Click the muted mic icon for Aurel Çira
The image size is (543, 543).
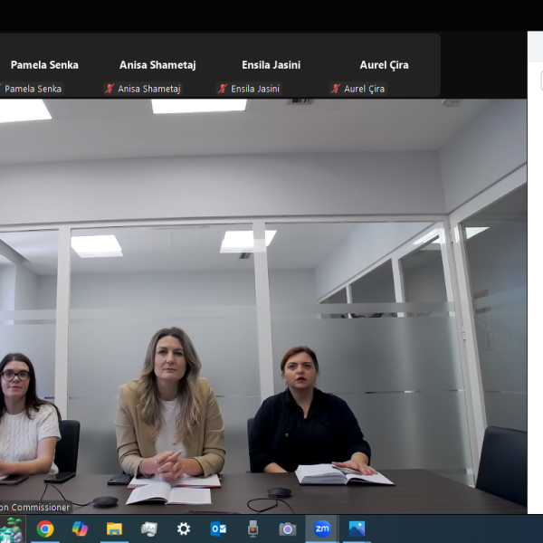click(x=336, y=89)
